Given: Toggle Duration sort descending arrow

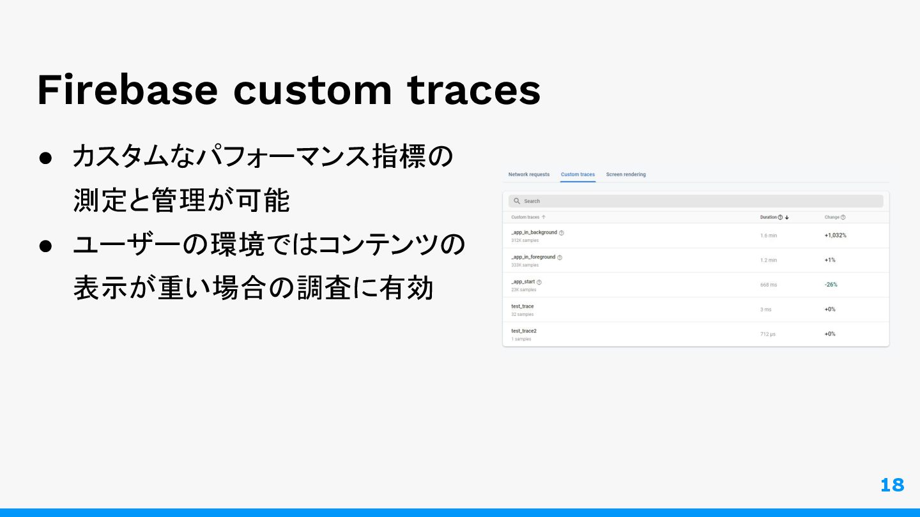Looking at the screenshot, I should point(787,217).
